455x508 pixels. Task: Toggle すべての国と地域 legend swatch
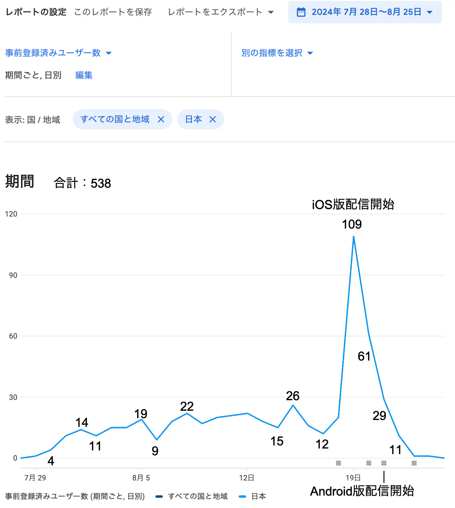pyautogui.click(x=159, y=497)
